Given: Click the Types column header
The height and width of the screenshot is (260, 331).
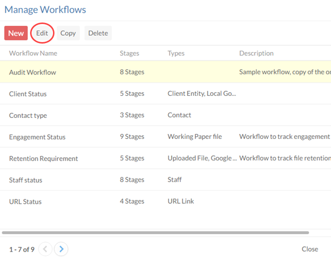Looking at the screenshot, I should click(177, 53).
